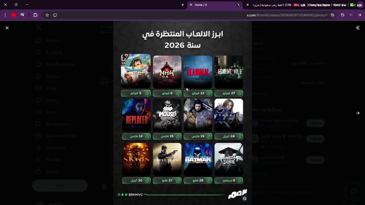Viewport: 365px width, 205px height.
Task: Go to the next photo arrow
Action: click(358, 113)
